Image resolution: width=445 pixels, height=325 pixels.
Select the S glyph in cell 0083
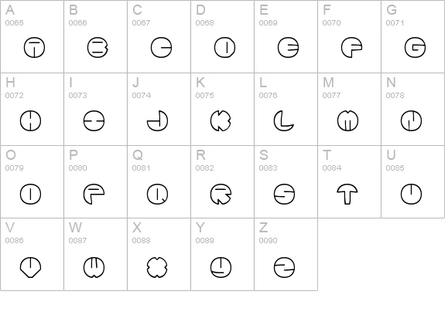click(284, 194)
